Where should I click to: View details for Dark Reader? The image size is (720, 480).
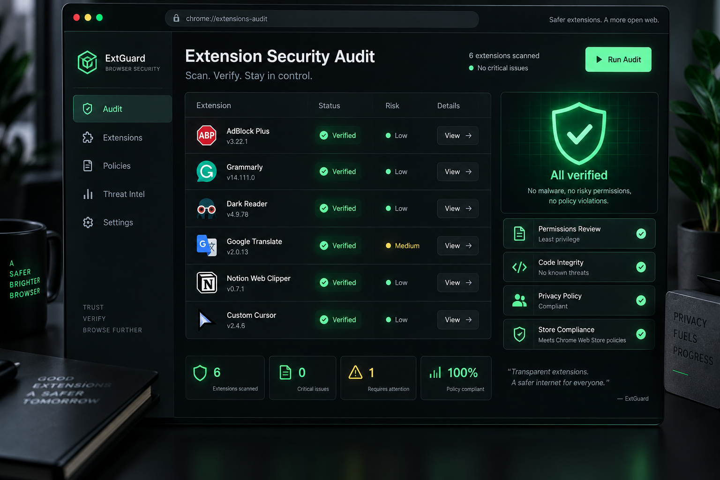pyautogui.click(x=458, y=209)
